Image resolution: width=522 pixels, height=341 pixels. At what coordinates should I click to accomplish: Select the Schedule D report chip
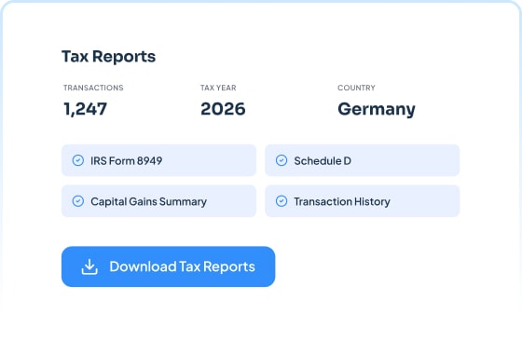363,160
